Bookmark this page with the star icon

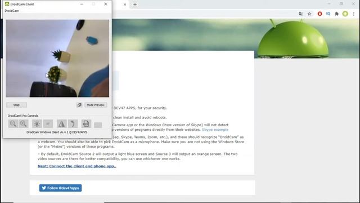[x=309, y=14]
